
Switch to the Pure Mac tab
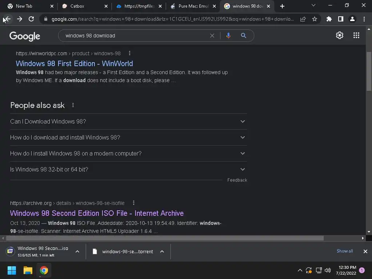[x=193, y=6]
